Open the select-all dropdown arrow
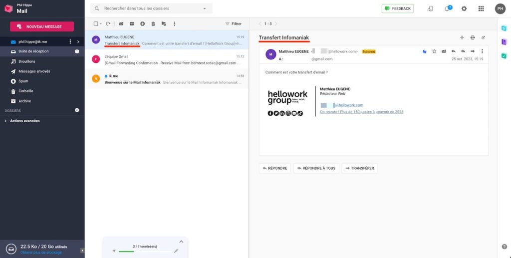The image size is (511, 258). (x=101, y=24)
